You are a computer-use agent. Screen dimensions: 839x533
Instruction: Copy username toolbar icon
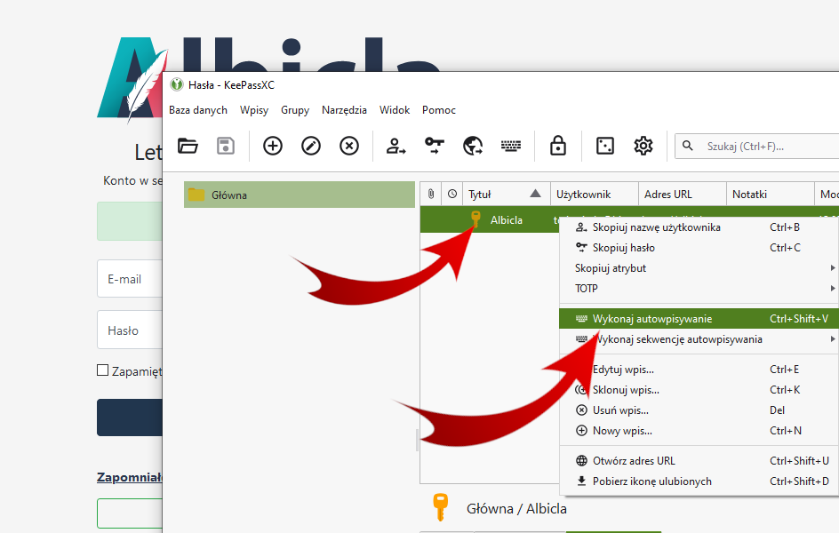396,146
